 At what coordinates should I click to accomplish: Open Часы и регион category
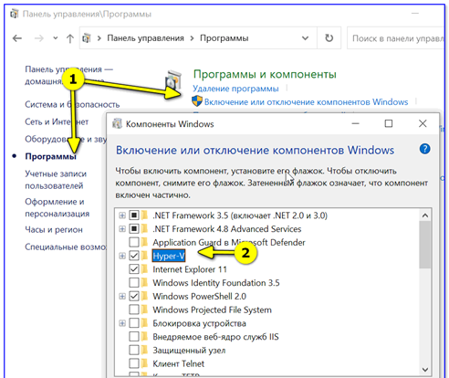click(x=54, y=229)
